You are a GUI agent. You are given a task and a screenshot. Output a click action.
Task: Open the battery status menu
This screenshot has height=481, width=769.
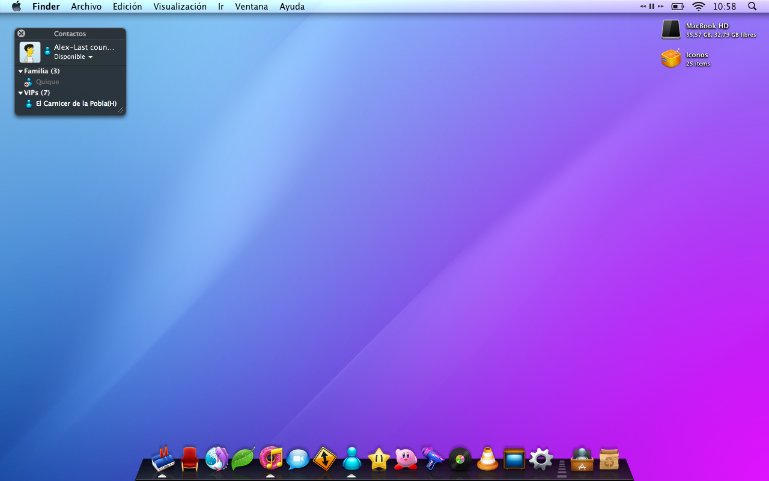(678, 7)
